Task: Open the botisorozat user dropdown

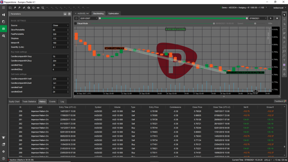Action: pos(280,8)
